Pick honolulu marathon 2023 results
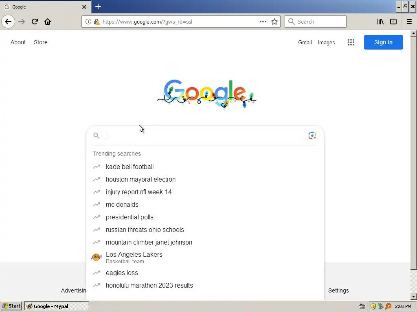The image size is (417, 312). tap(205, 286)
